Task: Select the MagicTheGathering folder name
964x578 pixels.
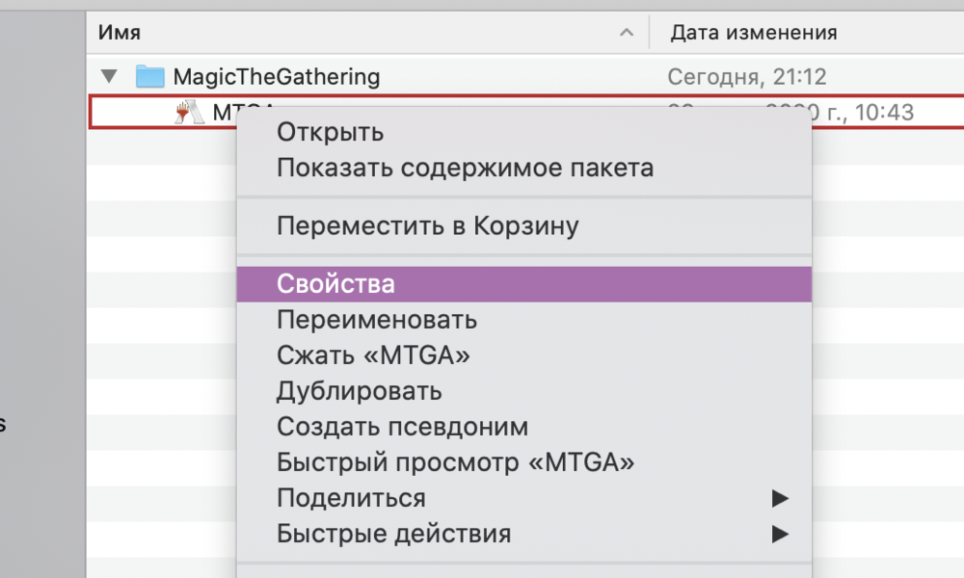Action: (x=277, y=76)
